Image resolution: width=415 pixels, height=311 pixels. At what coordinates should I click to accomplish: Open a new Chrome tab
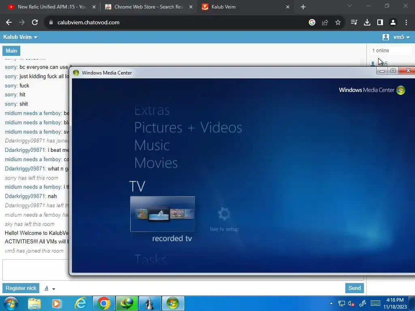(303, 7)
